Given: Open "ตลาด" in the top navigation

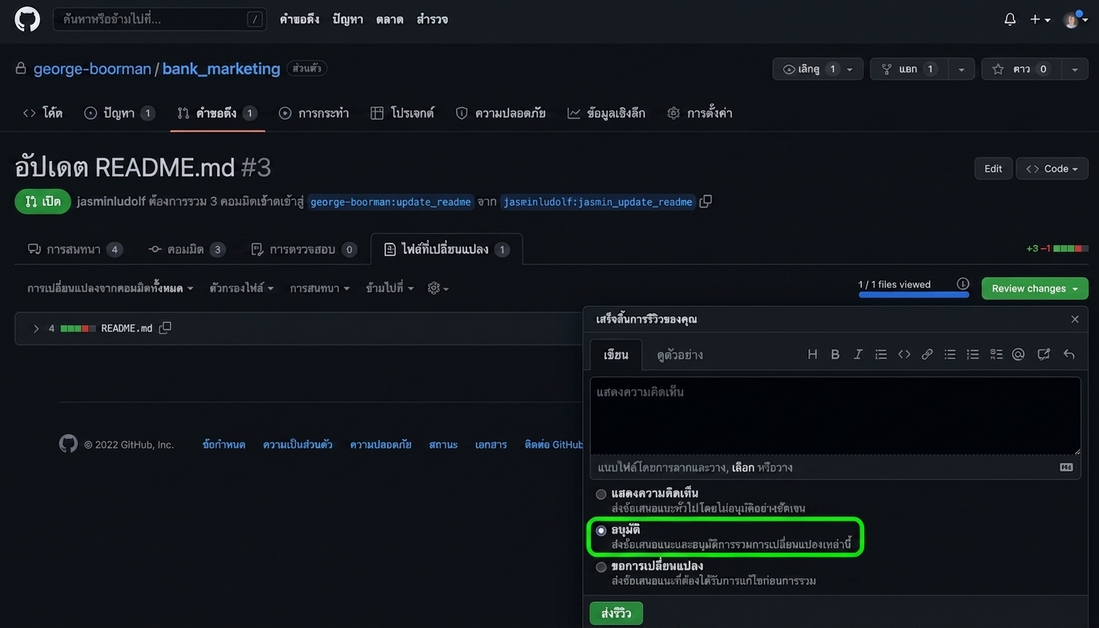Looking at the screenshot, I should pos(390,19).
